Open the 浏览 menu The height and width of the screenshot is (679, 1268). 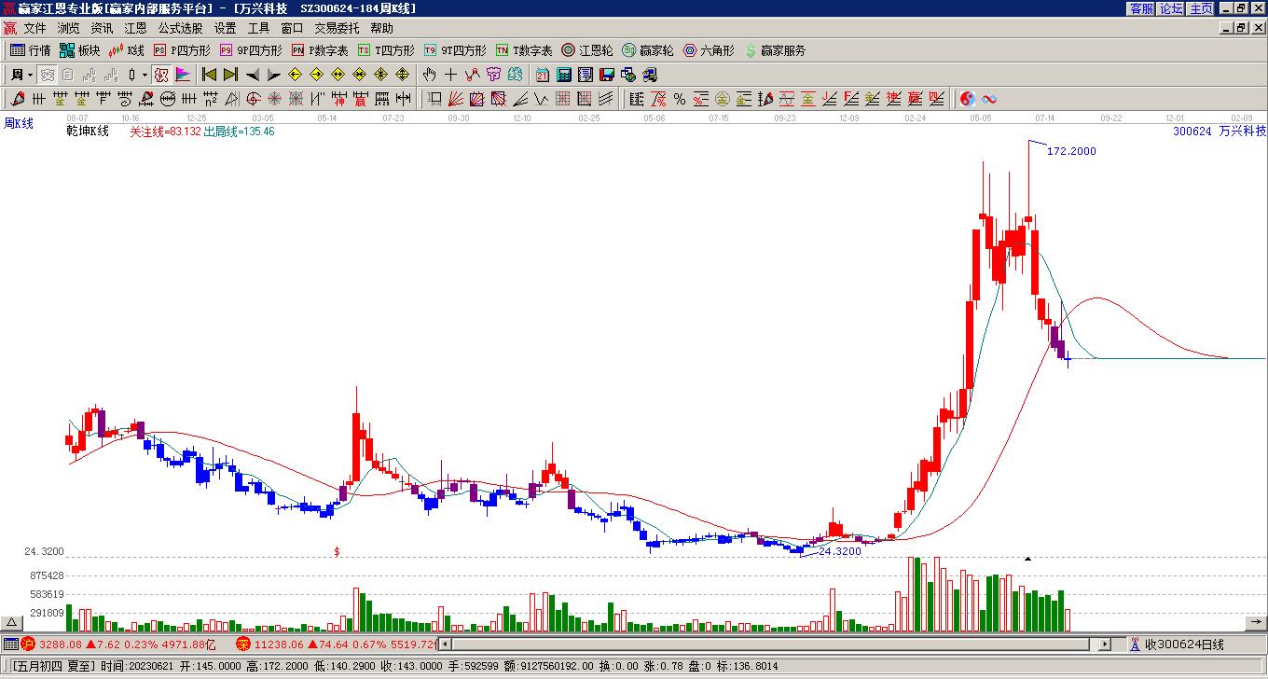point(68,28)
